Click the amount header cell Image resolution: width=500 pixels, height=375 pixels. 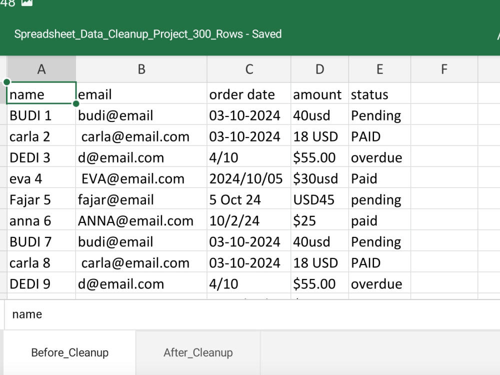pos(320,93)
